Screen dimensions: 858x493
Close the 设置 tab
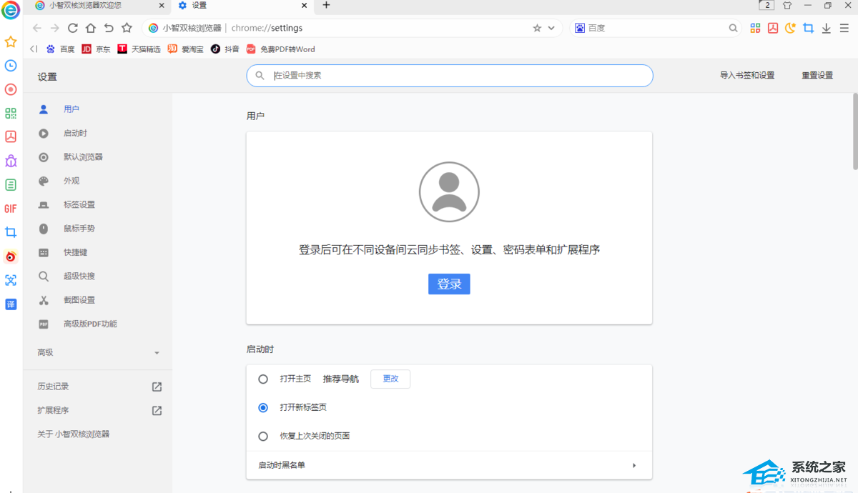[305, 5]
